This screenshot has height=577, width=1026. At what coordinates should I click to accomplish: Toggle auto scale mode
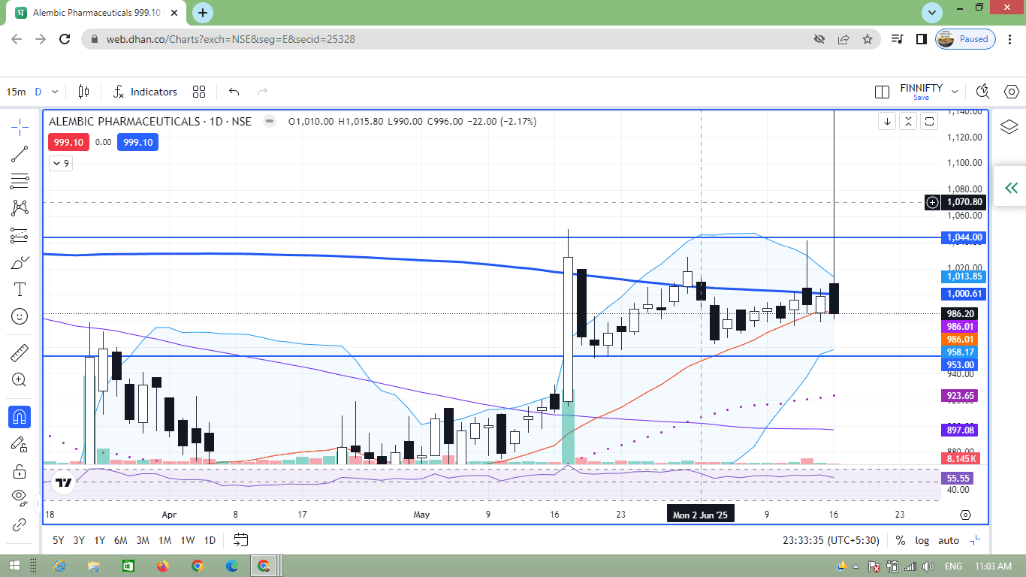pyautogui.click(x=949, y=540)
